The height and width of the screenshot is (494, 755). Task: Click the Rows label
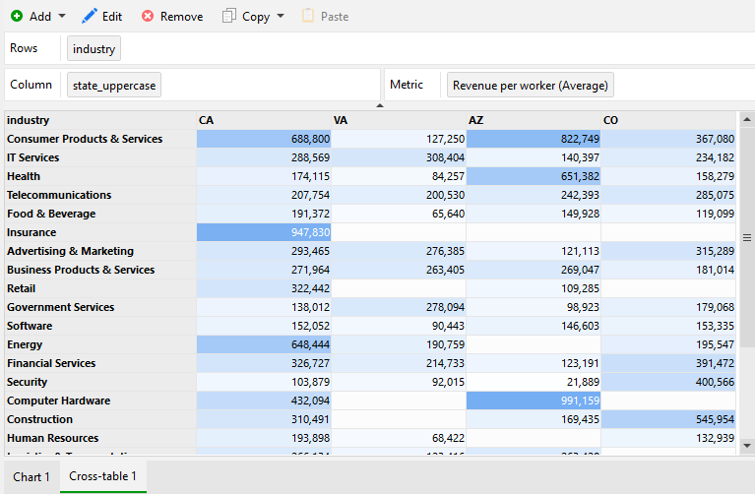point(24,48)
